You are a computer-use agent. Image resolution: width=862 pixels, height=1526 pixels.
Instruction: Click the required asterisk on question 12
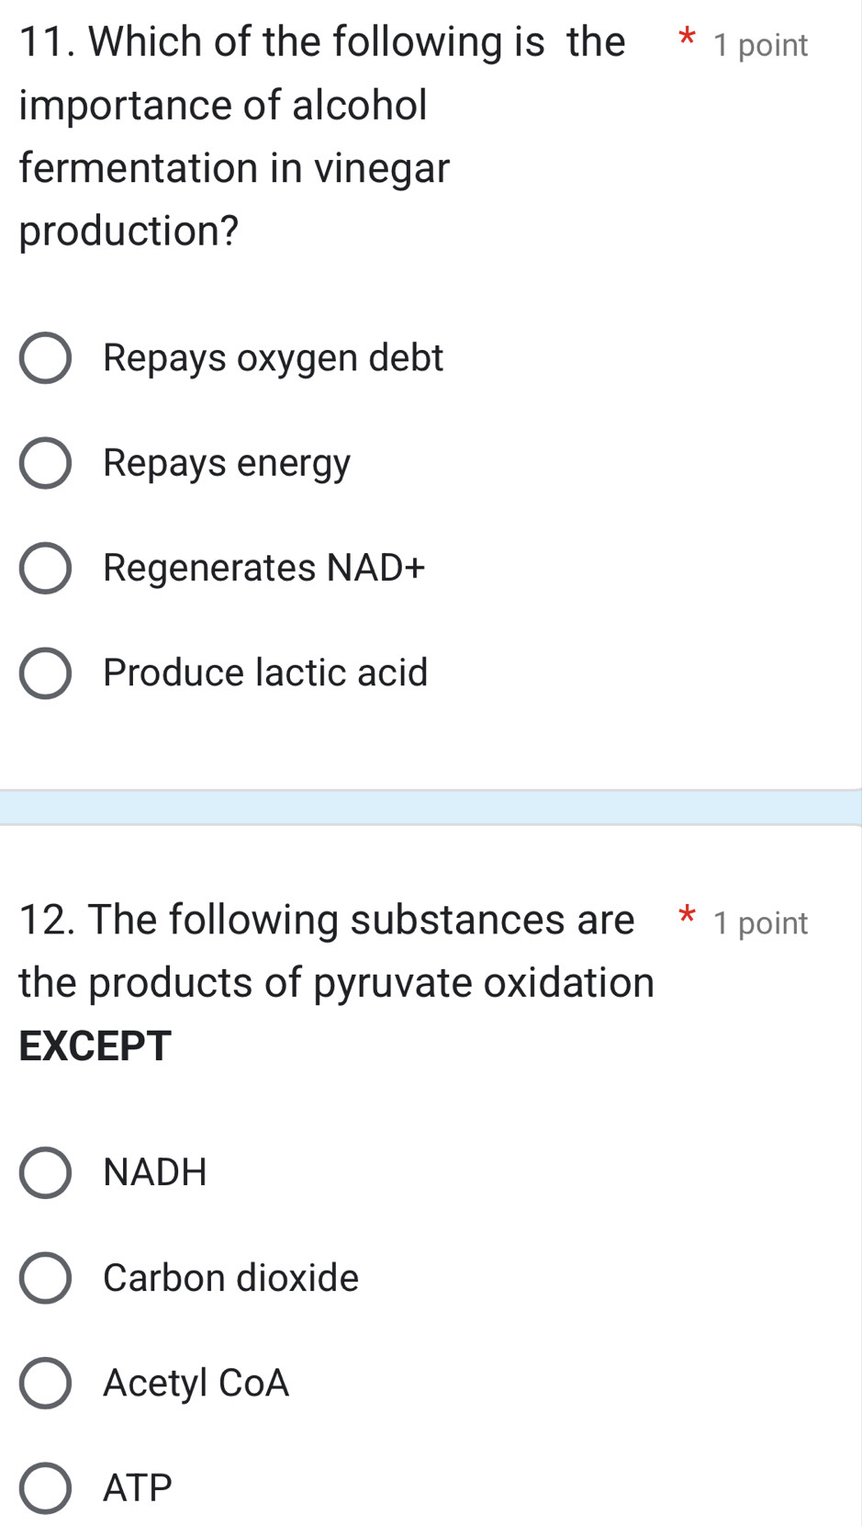pyautogui.click(x=687, y=916)
